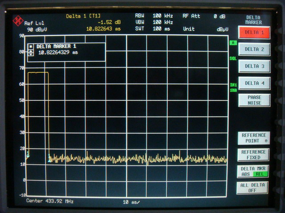Click the SGL sweep status indicator
The image size is (285, 213).
233,59
